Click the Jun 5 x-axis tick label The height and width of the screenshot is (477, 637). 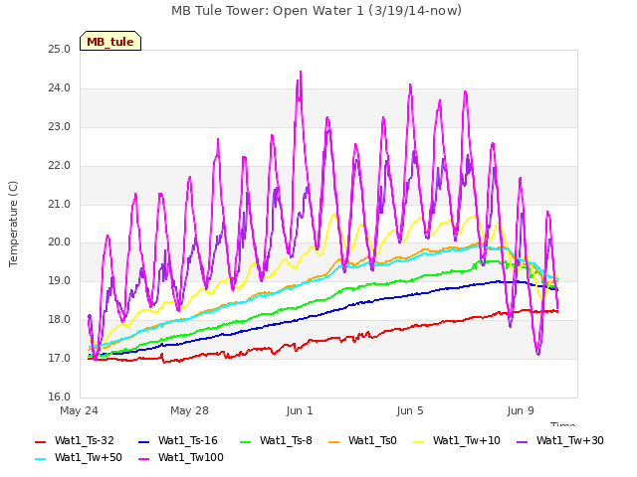point(410,410)
